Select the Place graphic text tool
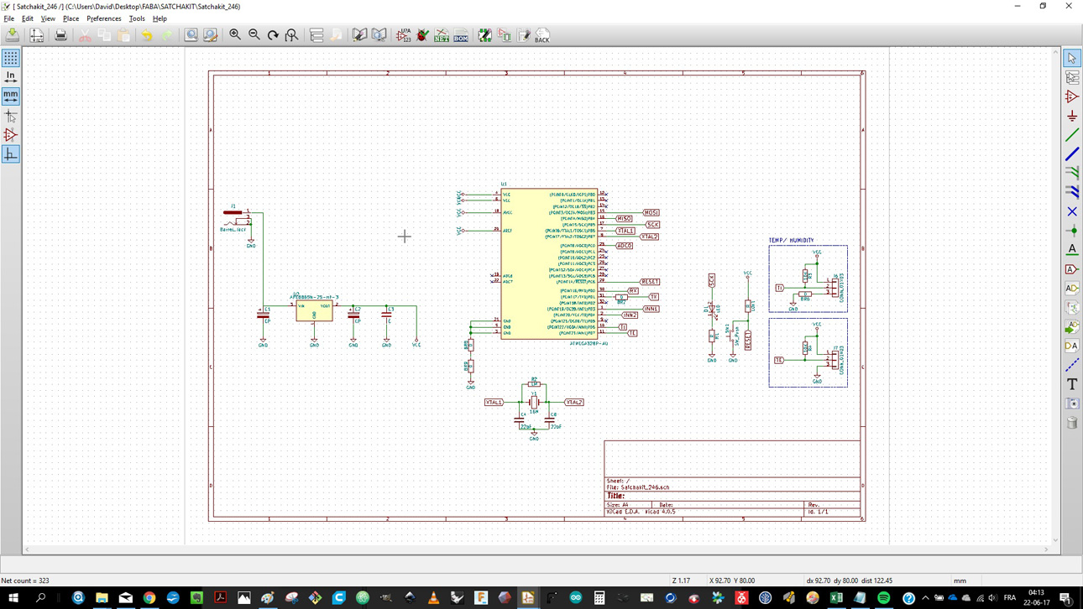 pyautogui.click(x=1072, y=384)
